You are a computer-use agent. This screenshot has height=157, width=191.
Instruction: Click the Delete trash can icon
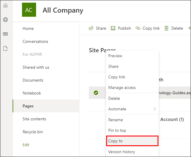click(x=166, y=28)
